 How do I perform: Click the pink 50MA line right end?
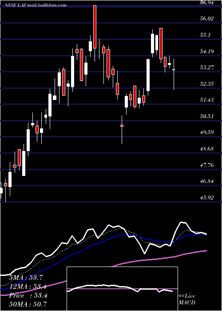(x=205, y=251)
